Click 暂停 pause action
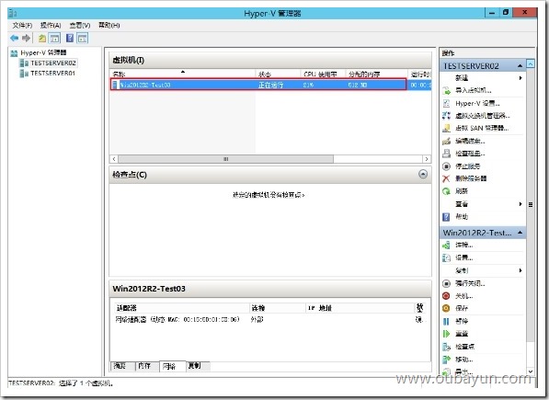 tap(461, 321)
